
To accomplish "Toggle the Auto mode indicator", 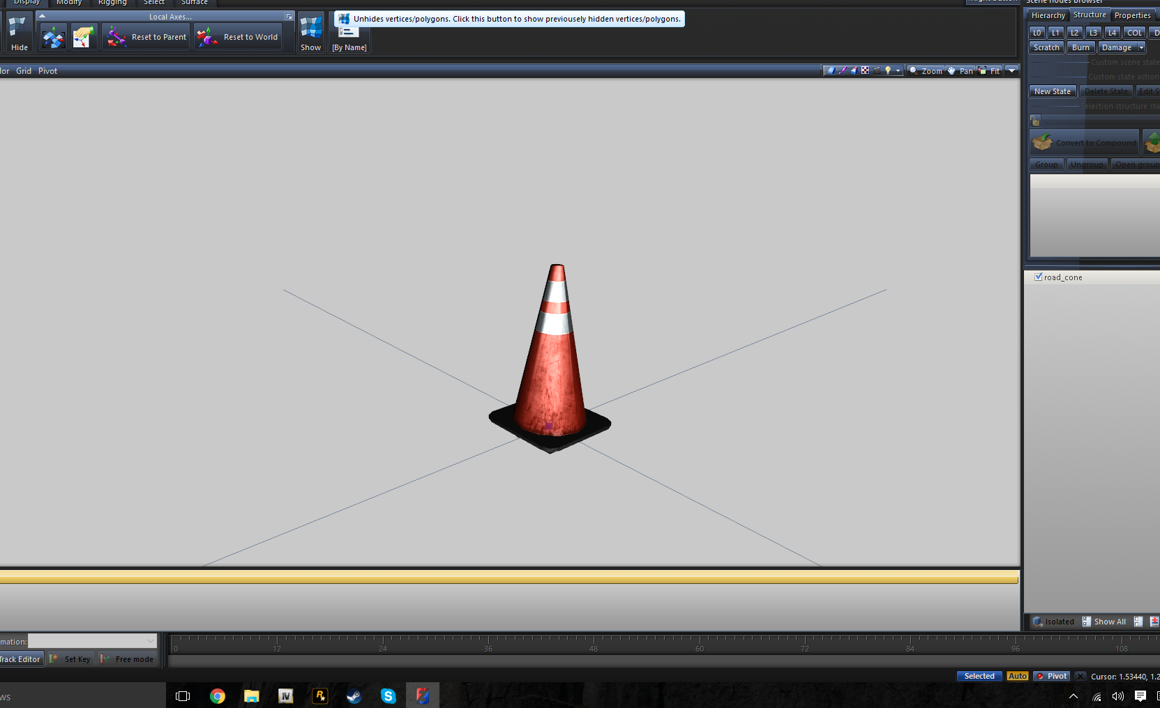I will click(x=1017, y=676).
